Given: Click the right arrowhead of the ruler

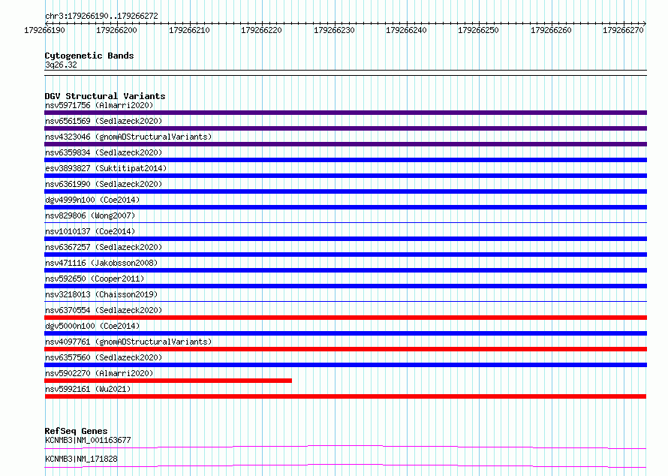Looking at the screenshot, I should pyautogui.click(x=645, y=23).
